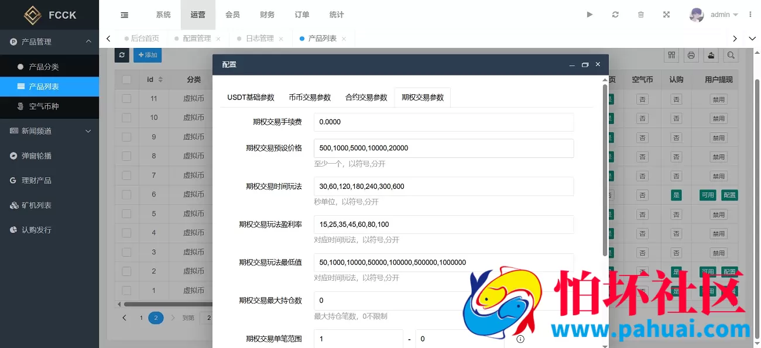This screenshot has width=761, height=348.
Task: Click the dark table refresh button
Action: pos(122,55)
